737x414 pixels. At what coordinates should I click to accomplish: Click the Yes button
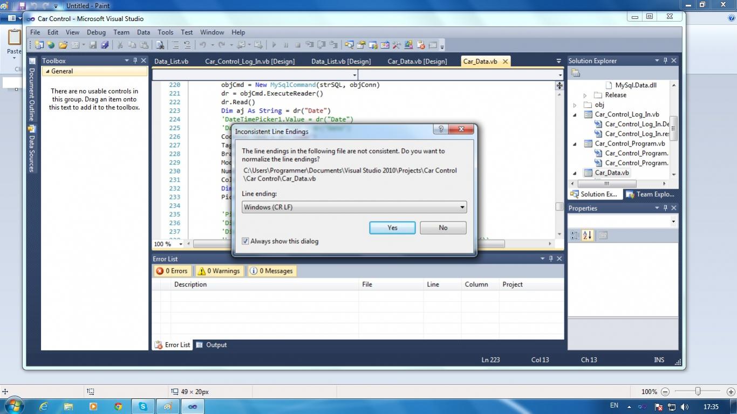(x=392, y=227)
